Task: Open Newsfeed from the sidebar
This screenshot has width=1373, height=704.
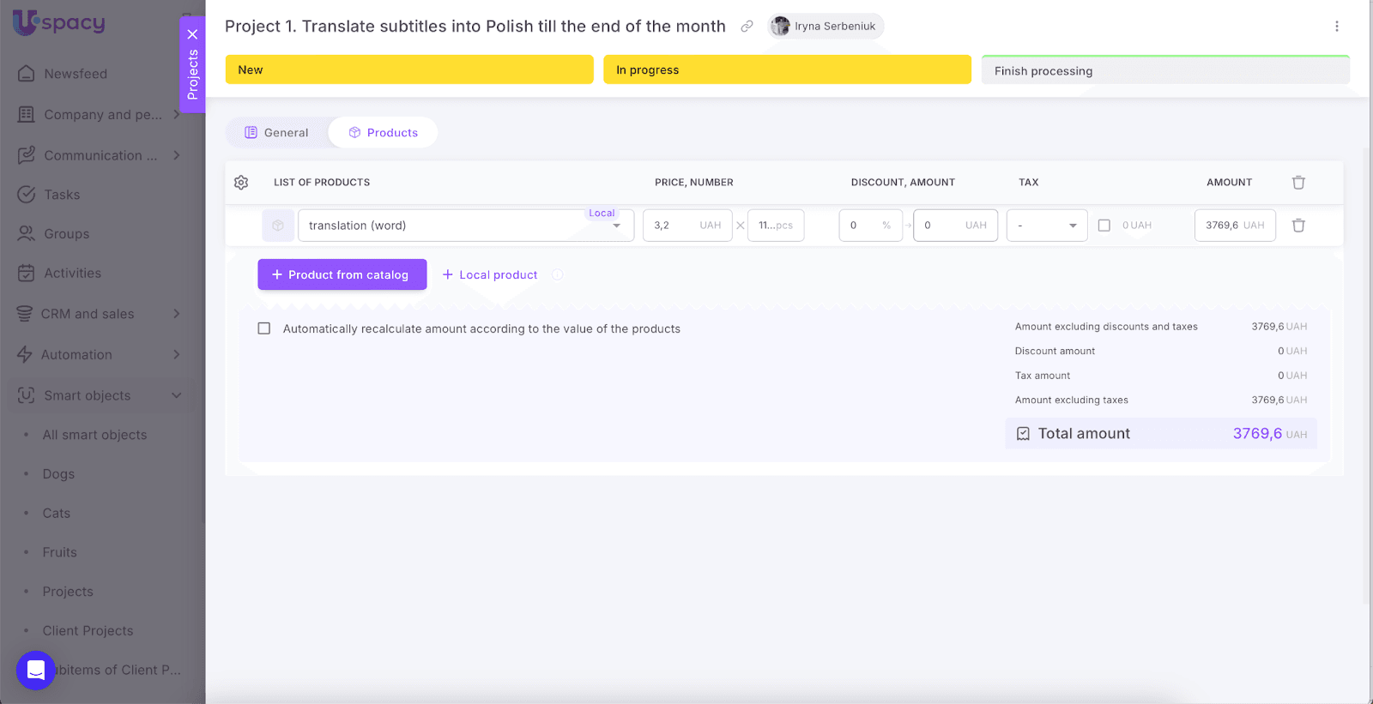Action: coord(76,74)
